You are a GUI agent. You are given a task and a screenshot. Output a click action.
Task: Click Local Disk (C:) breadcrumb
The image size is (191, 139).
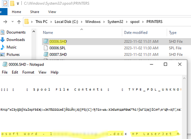click(66, 22)
